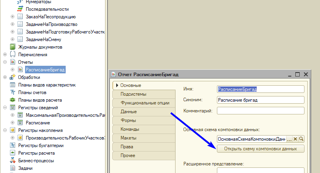This screenshot has height=173, width=320.
Task: Click into the Синоним text field
Action: [x=261, y=100]
